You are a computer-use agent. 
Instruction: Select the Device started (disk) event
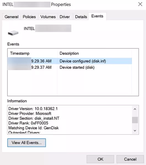70,67
